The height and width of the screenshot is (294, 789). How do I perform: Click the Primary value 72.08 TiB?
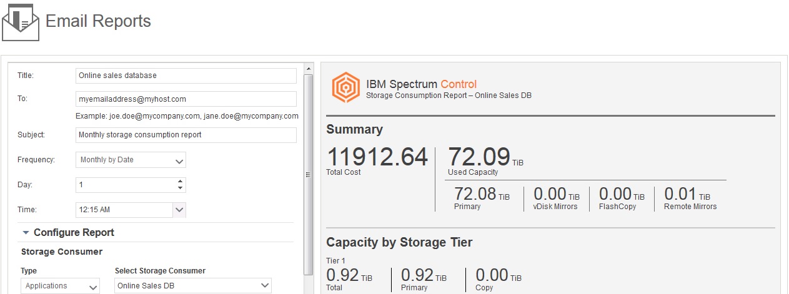pos(482,194)
